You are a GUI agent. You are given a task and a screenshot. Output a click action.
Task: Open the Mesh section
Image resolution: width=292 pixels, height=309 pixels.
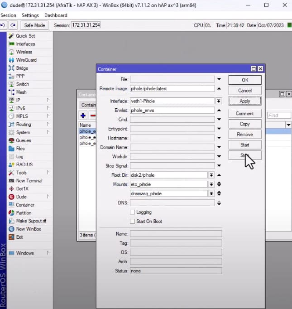point(21,92)
